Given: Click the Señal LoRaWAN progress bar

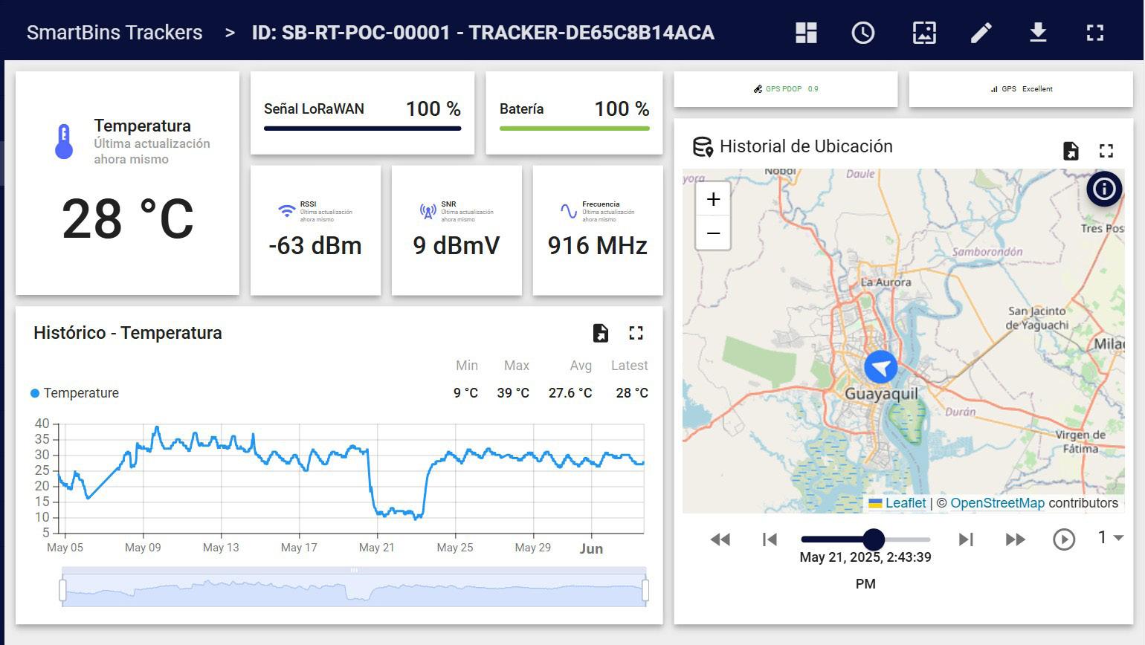Looking at the screenshot, I should 363,129.
